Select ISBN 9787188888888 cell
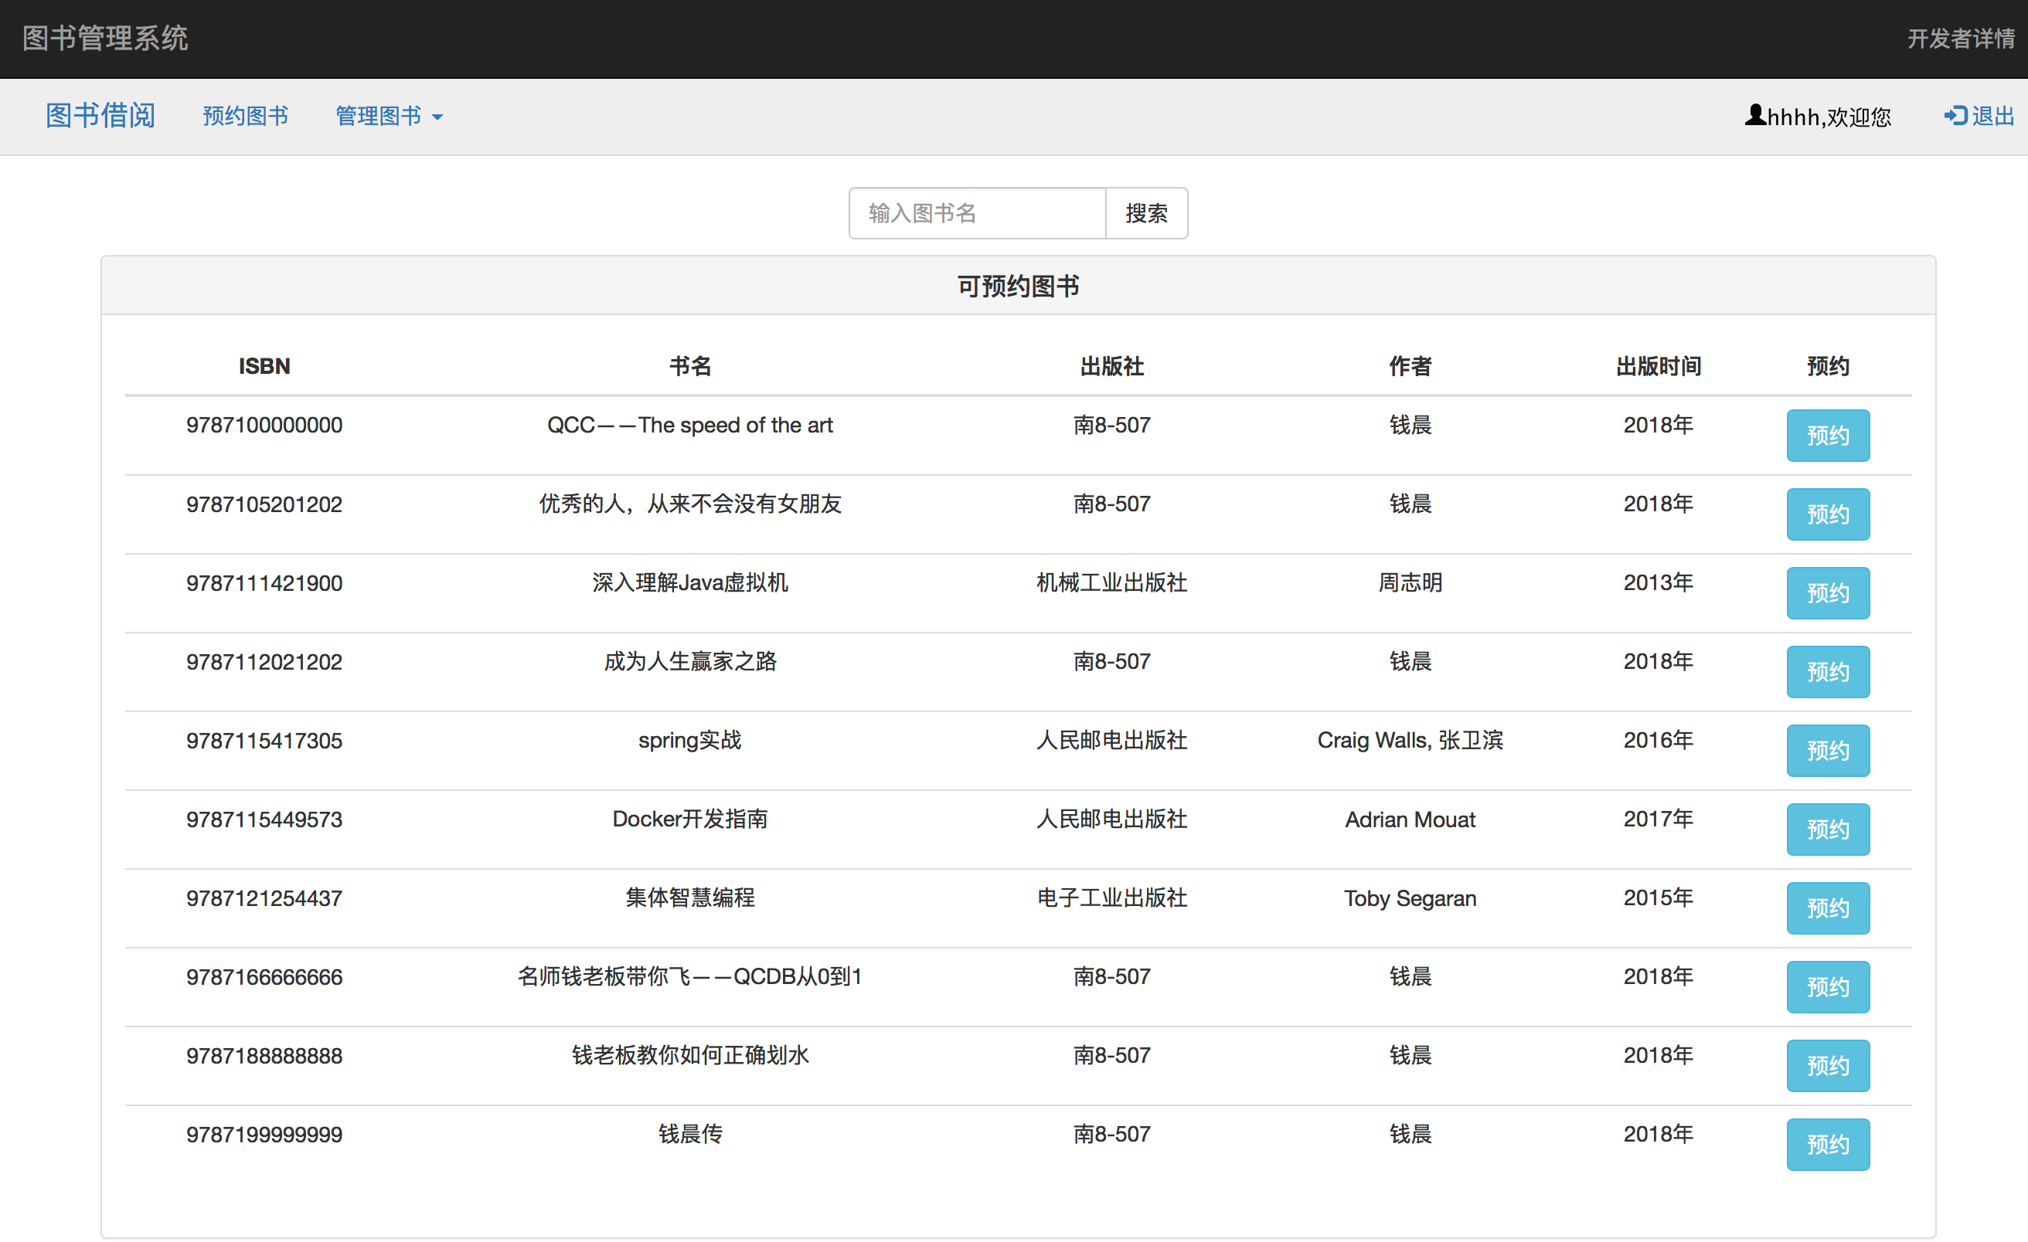The width and height of the screenshot is (2028, 1242). (x=264, y=1056)
